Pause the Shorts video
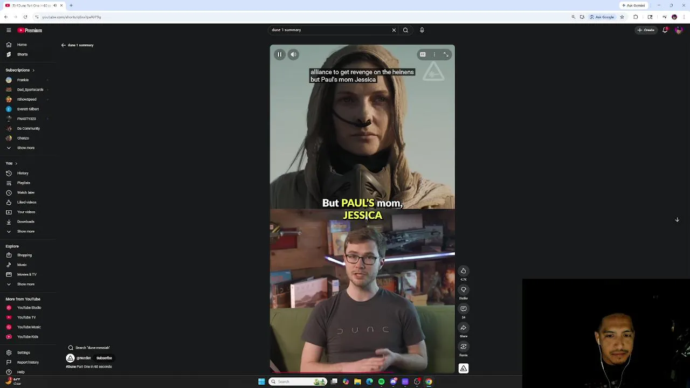 280,54
